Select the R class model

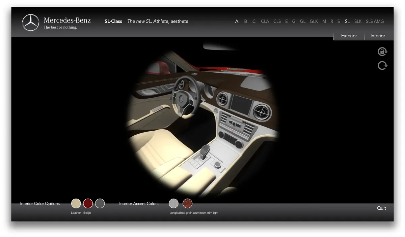332,21
